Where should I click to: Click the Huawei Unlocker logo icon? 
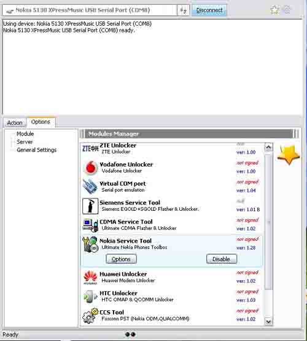coord(90,278)
